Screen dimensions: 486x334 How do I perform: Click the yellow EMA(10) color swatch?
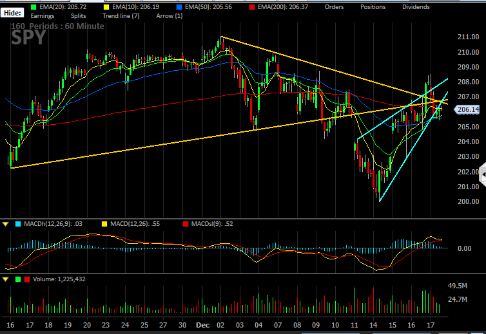(x=106, y=7)
